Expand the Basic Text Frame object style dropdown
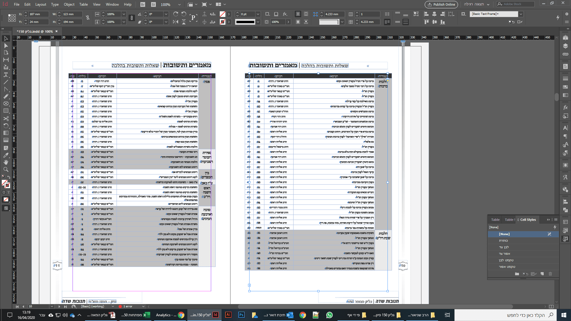This screenshot has width=571, height=321. [x=521, y=14]
